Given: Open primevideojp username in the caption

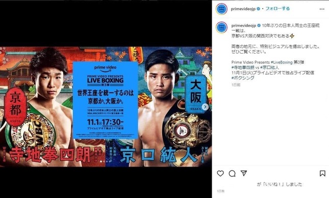Looking at the screenshot, I should click(x=244, y=26).
